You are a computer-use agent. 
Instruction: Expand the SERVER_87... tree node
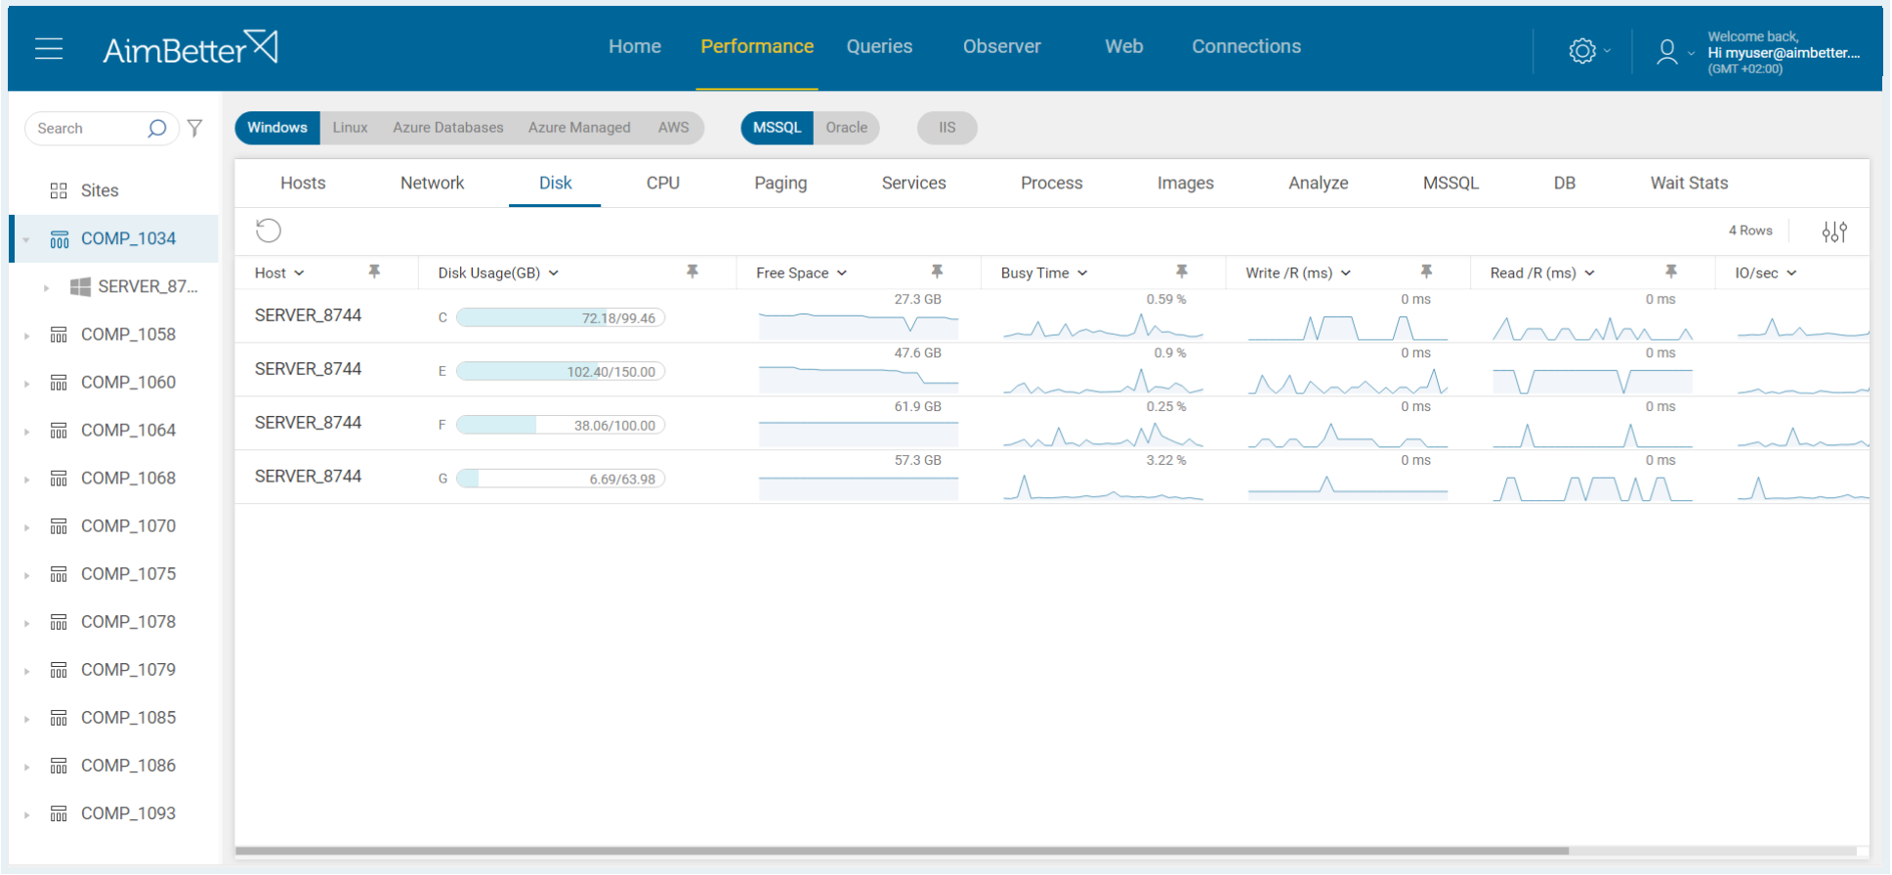click(x=46, y=287)
